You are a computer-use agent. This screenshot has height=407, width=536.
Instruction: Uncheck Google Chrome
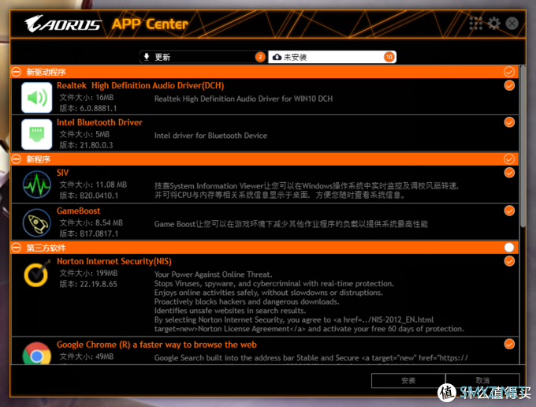(x=509, y=344)
